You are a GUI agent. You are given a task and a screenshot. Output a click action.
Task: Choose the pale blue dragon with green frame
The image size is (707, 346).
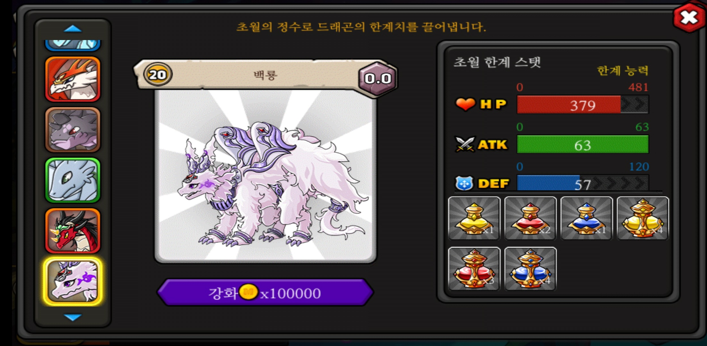(73, 180)
